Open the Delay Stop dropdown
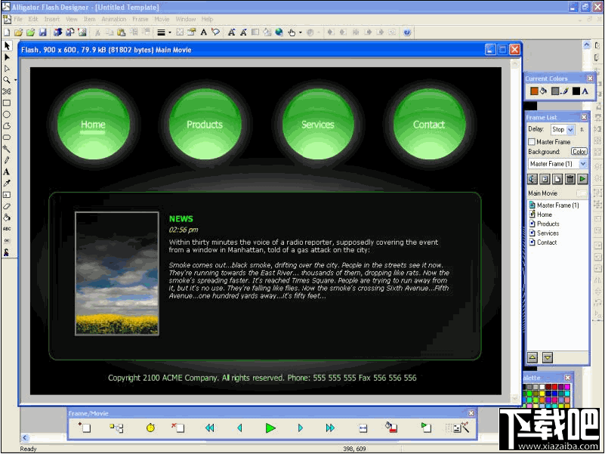The image size is (605, 454). (570, 130)
